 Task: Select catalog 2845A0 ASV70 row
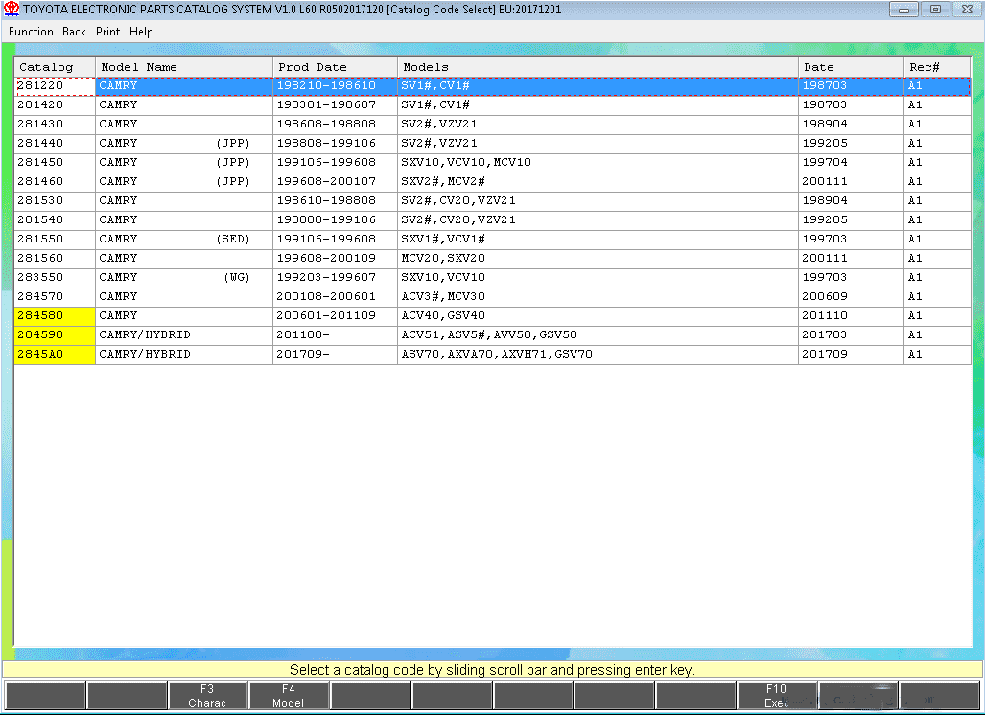pyautogui.click(x=493, y=354)
